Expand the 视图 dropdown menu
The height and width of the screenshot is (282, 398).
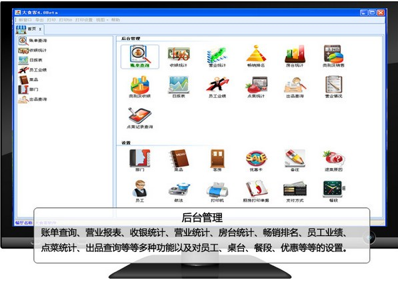[x=102, y=20]
